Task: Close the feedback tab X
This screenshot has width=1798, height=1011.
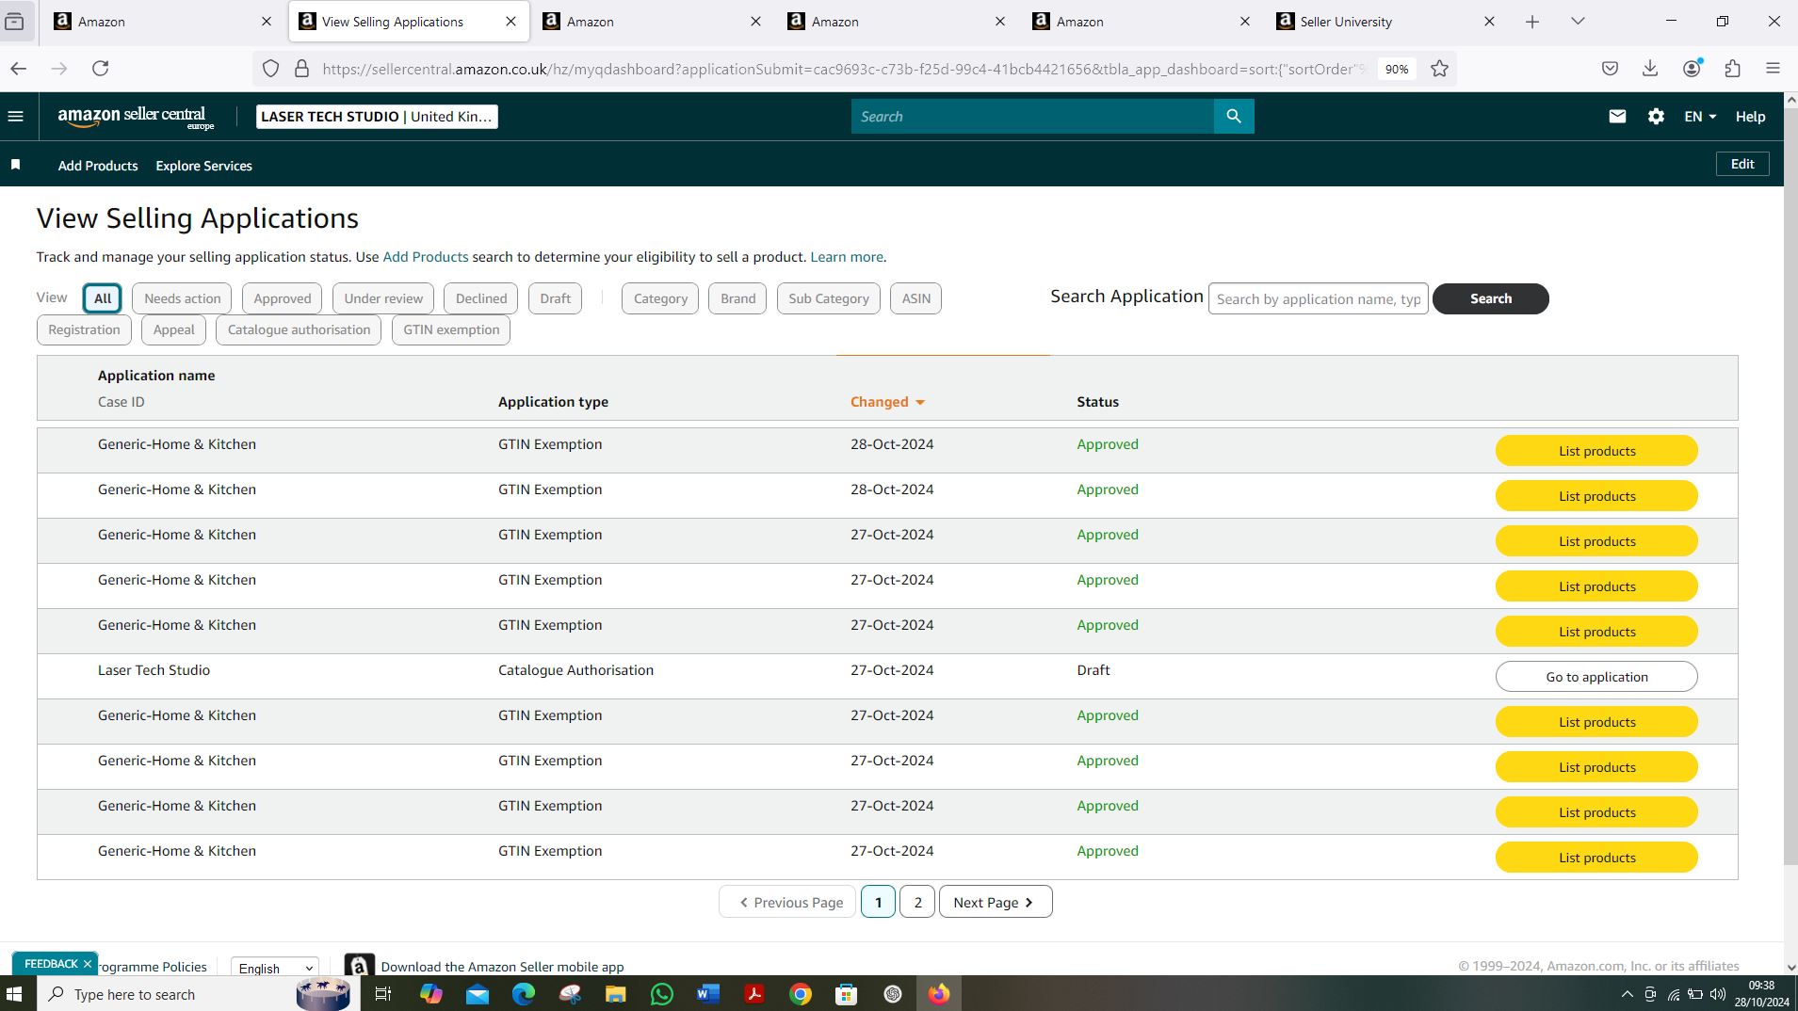Action: tap(88, 964)
